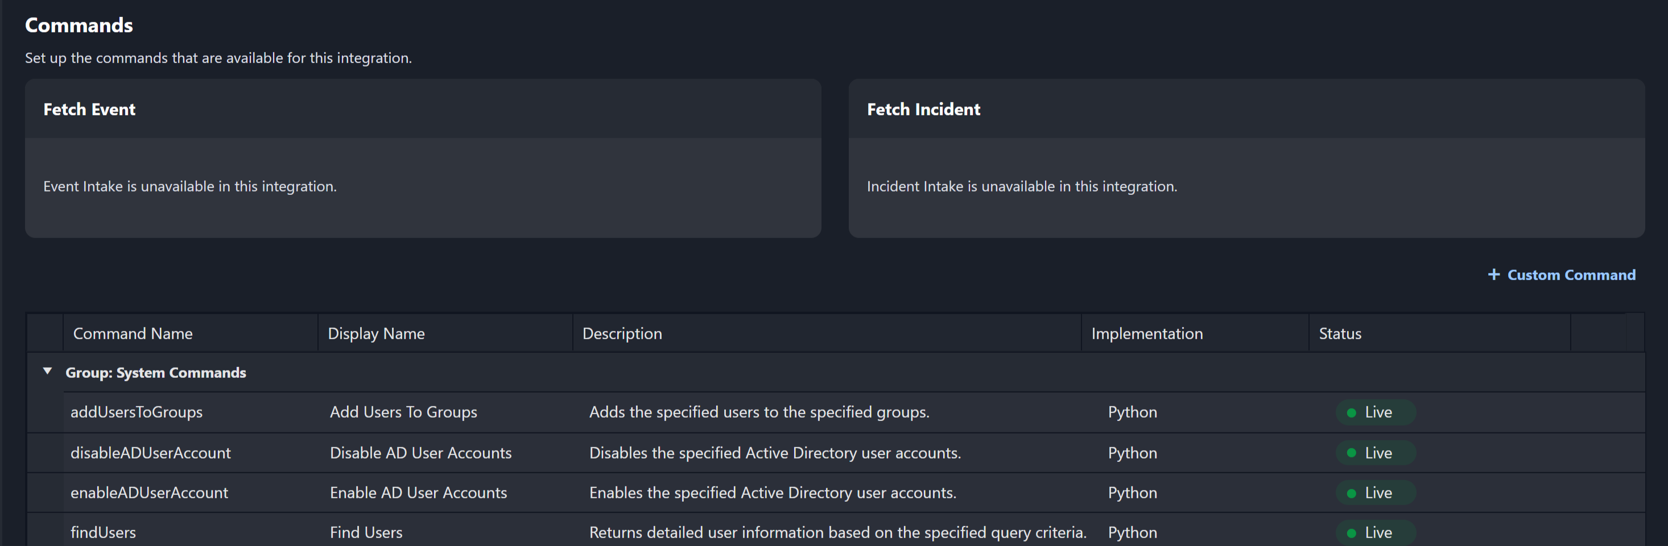1668x546 pixels.
Task: Click the Implementation column header
Action: click(x=1147, y=334)
